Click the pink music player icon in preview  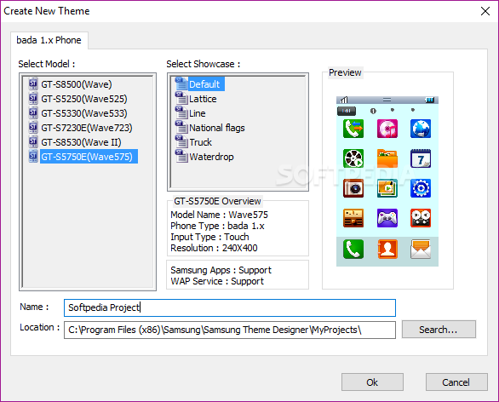click(387, 129)
